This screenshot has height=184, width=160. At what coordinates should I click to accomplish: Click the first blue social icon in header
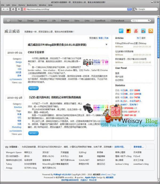pyautogui.click(x=121, y=31)
